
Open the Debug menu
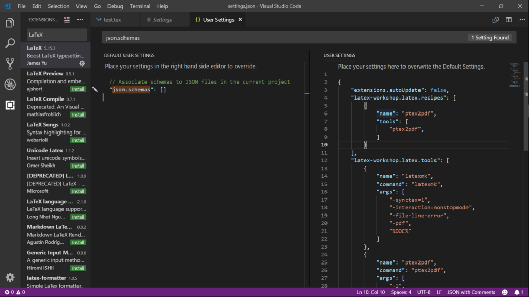(115, 6)
